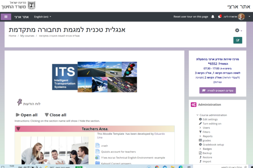
Task: Click the teachers group photo thumbnail
Action: tap(55, 150)
